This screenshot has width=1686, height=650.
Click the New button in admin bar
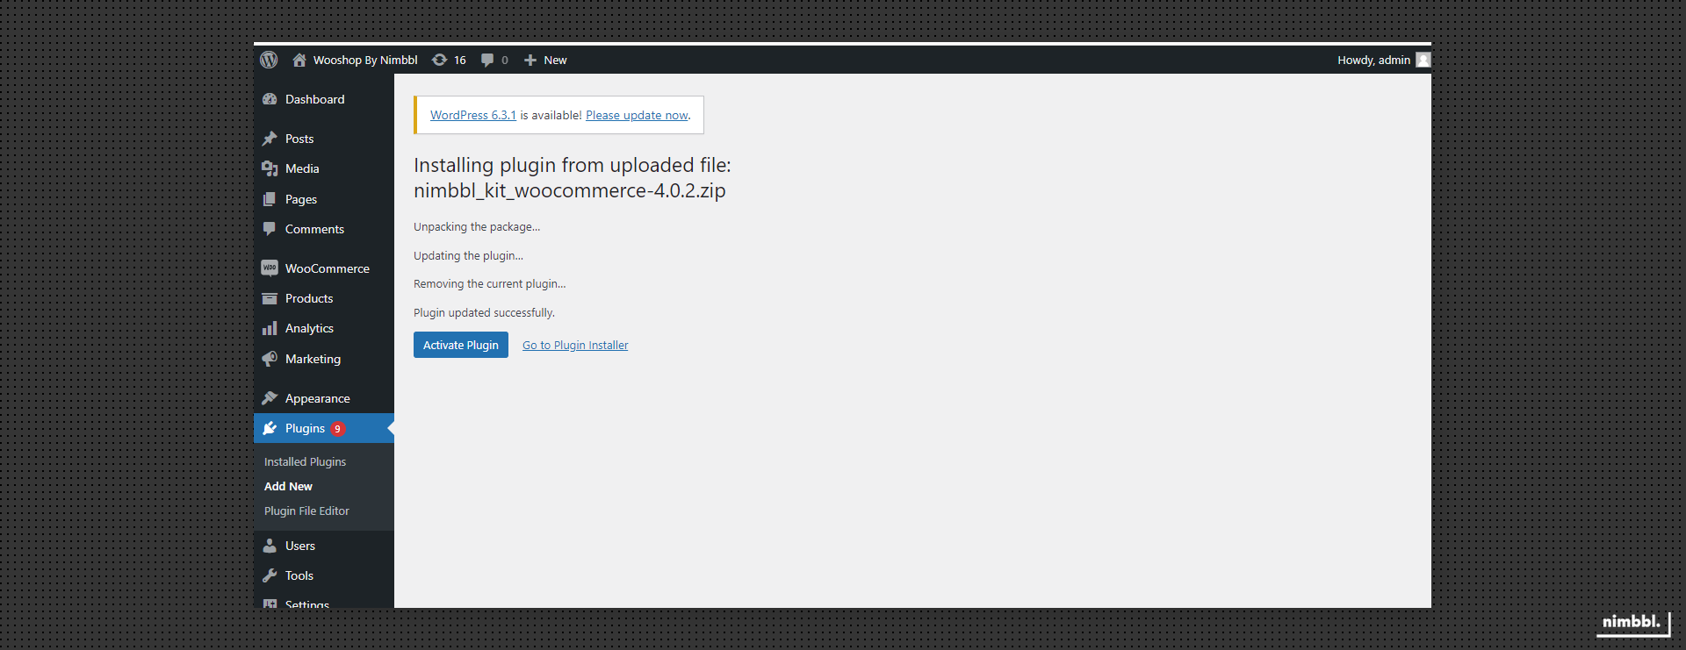(x=545, y=60)
